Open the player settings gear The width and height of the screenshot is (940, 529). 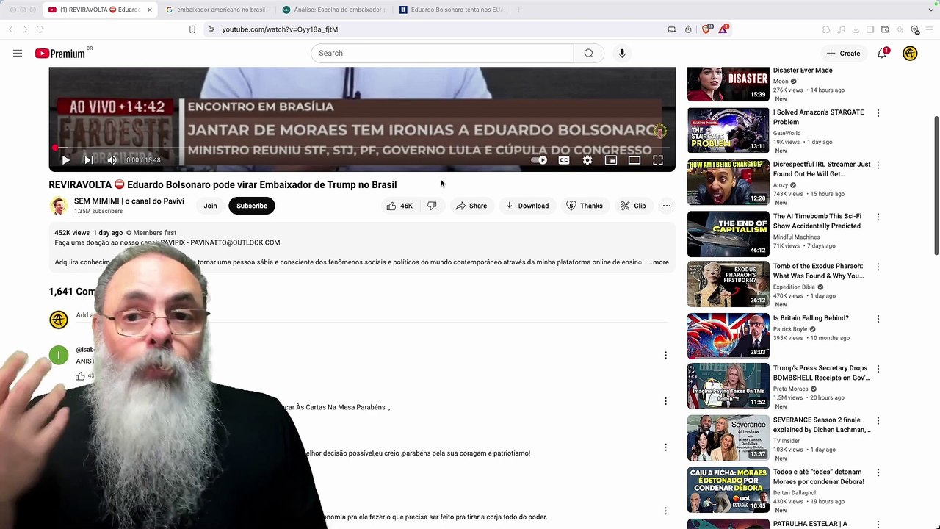(x=587, y=160)
